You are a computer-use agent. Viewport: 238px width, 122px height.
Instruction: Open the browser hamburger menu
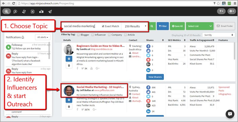[x=235, y=3]
